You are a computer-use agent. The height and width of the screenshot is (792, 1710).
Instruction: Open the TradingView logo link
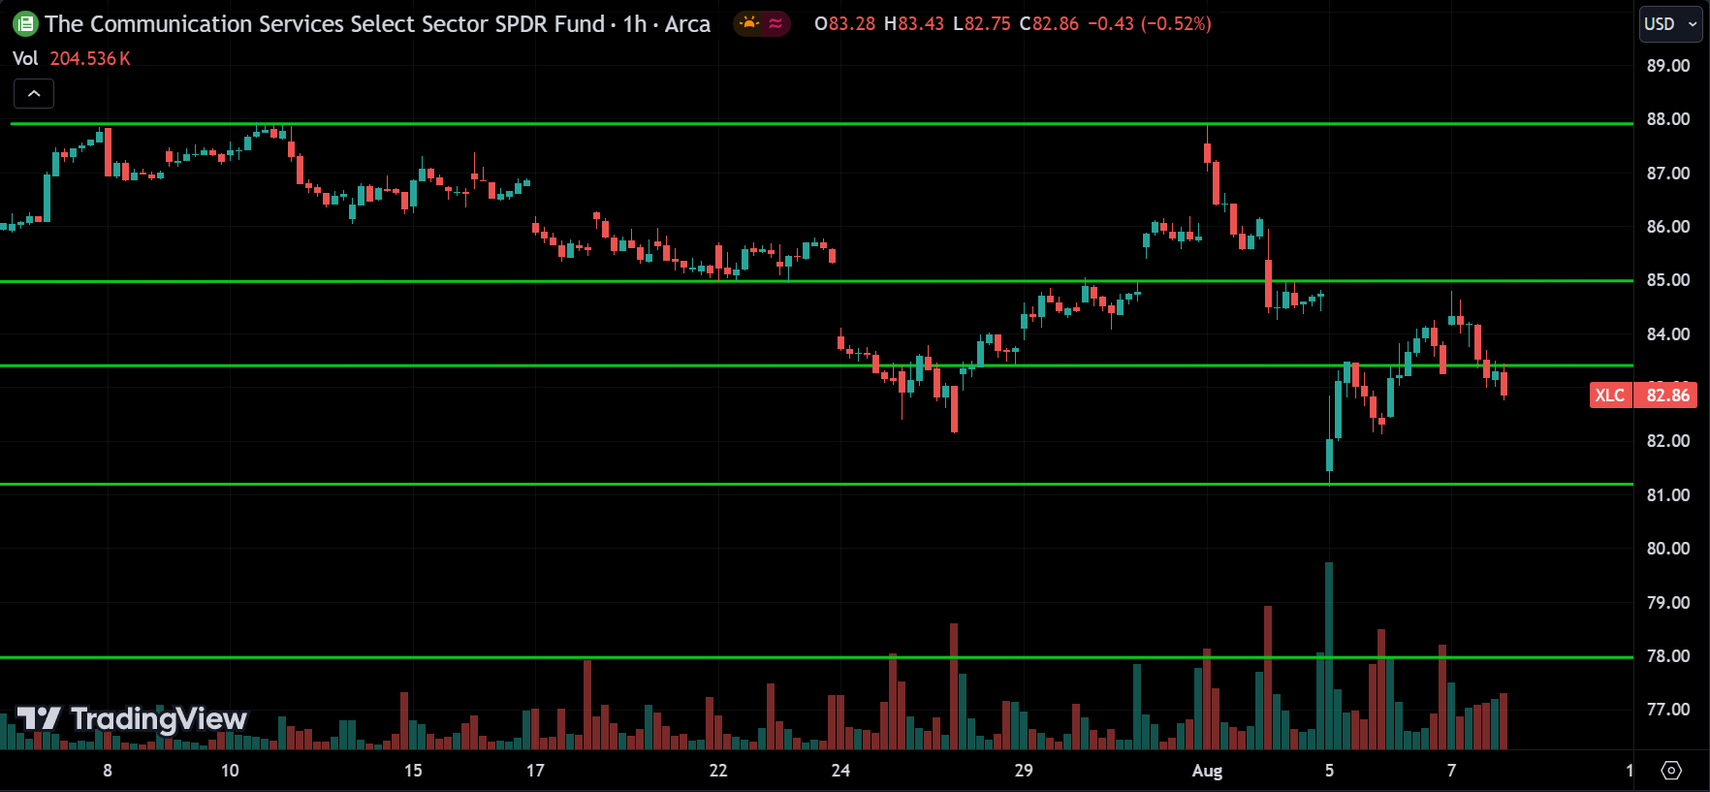(133, 718)
